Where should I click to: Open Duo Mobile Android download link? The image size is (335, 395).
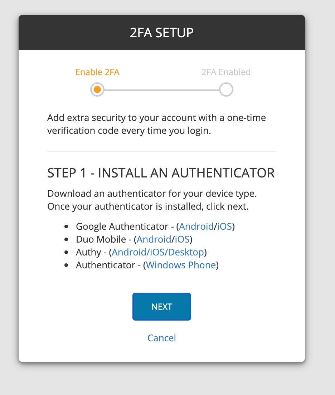pyautogui.click(x=154, y=239)
